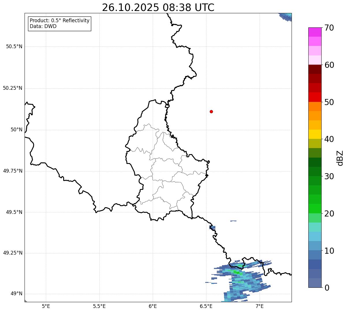Pick the bright red swatch just above 50 dBZ
Image resolution: width=347 pixels, height=312 pixels.
(x=315, y=97)
